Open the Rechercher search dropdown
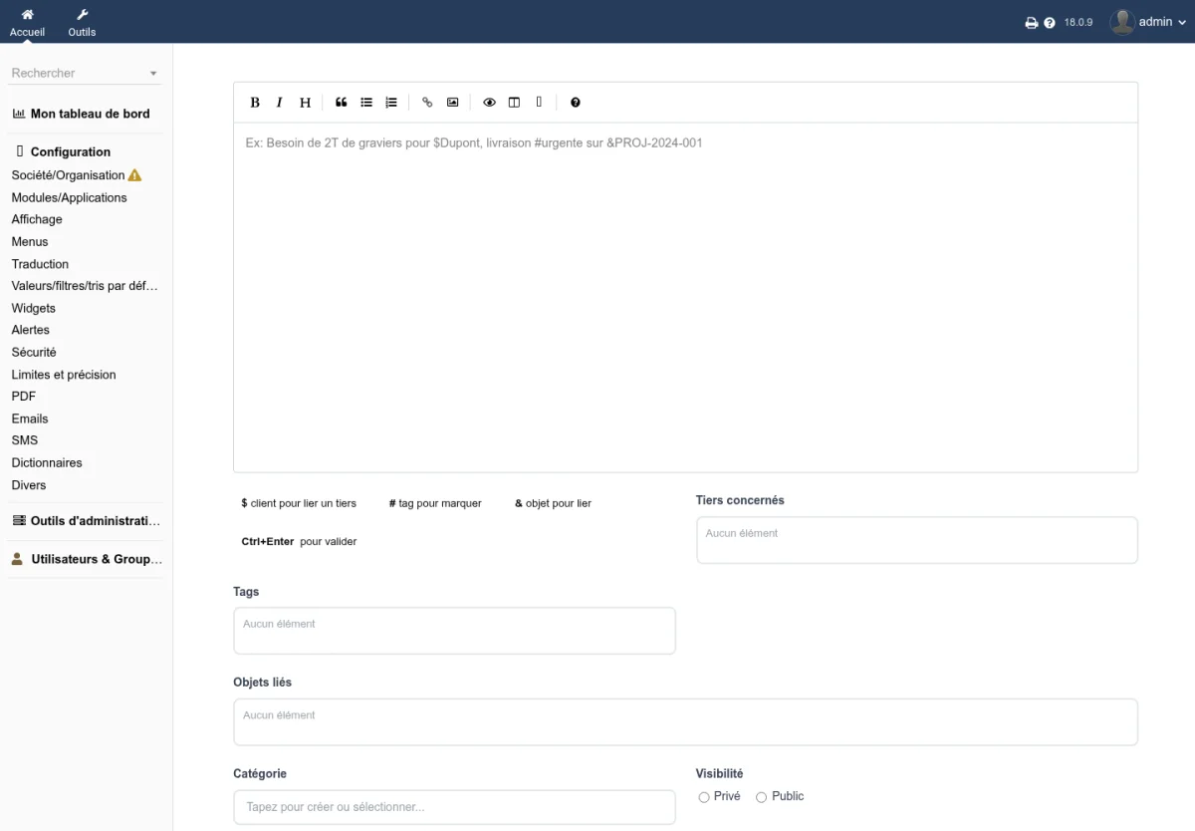Image resolution: width=1195 pixels, height=831 pixels. coord(85,73)
